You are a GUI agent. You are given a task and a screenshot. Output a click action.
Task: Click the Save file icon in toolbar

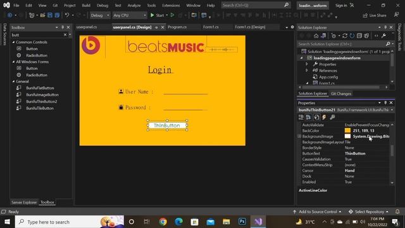pyautogui.click(x=50, y=15)
